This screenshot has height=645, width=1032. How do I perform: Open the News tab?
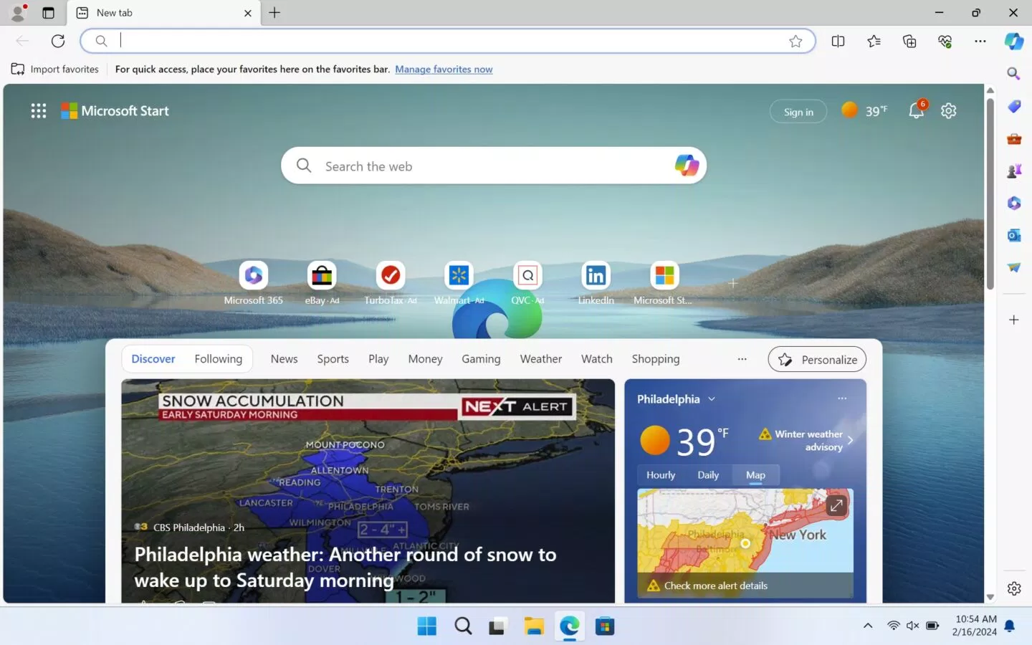click(x=284, y=359)
